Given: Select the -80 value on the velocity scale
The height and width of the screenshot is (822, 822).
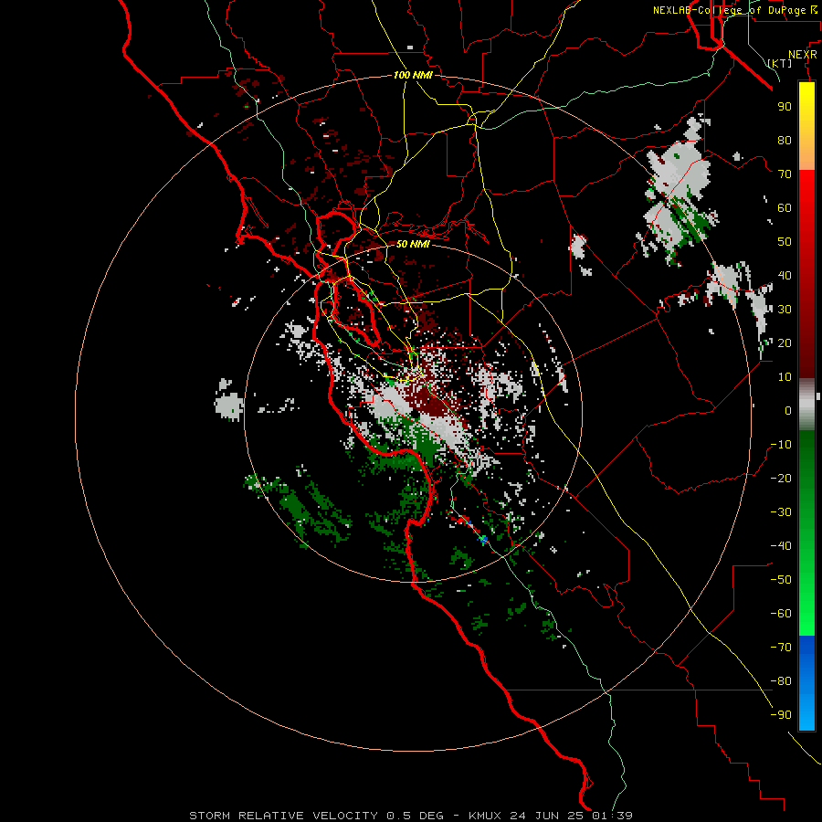Looking at the screenshot, I should point(781,681).
